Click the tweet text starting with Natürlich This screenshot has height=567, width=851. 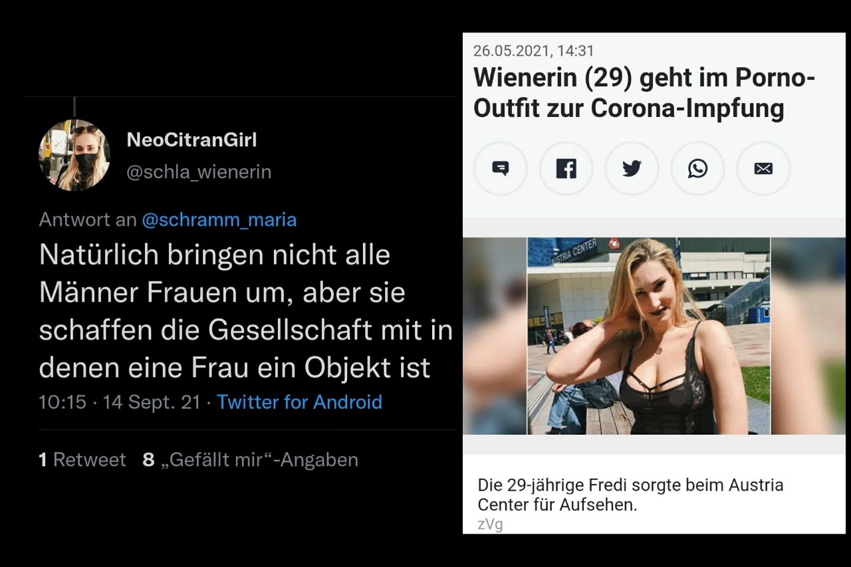click(x=246, y=311)
